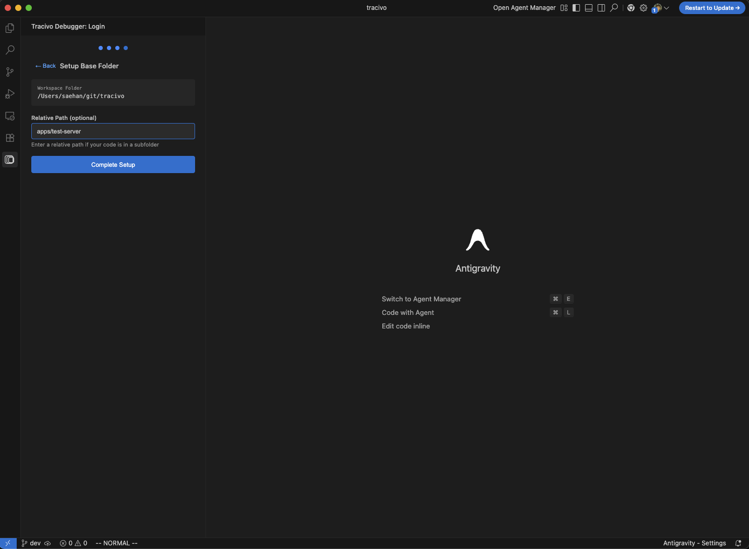Image resolution: width=749 pixels, height=549 pixels.
Task: Toggle the primary side bar visibility
Action: click(576, 8)
